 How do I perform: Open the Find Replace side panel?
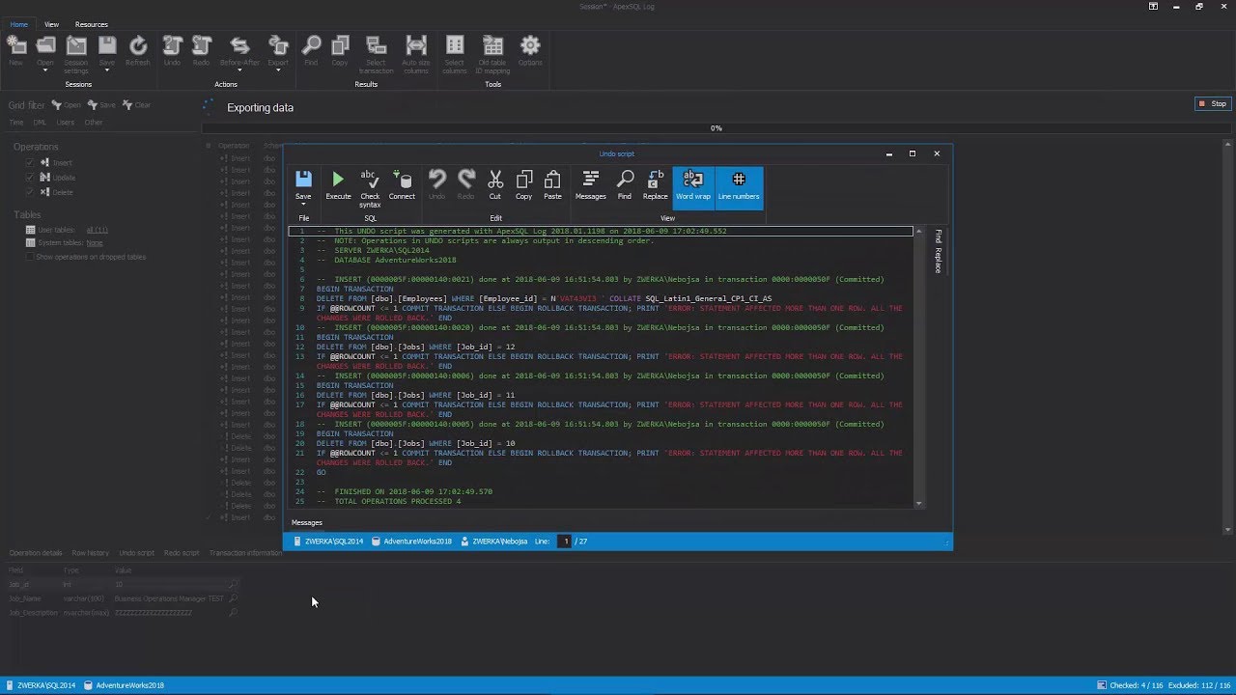pyautogui.click(x=938, y=251)
